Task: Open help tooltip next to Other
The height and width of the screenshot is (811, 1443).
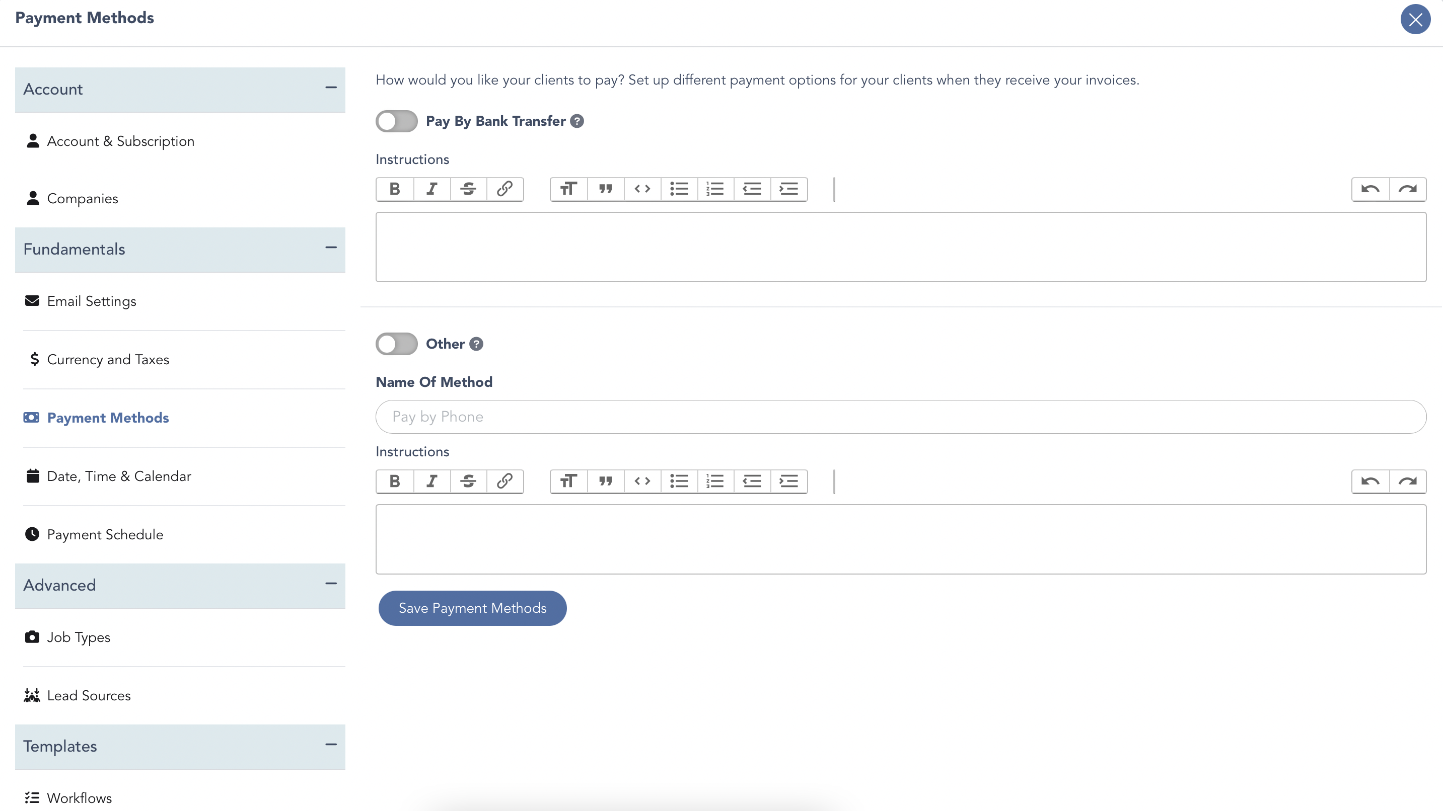Action: pyautogui.click(x=476, y=344)
